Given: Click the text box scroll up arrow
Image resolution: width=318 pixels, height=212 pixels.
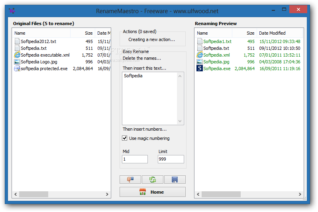Looking at the screenshot, I should [x=180, y=76].
